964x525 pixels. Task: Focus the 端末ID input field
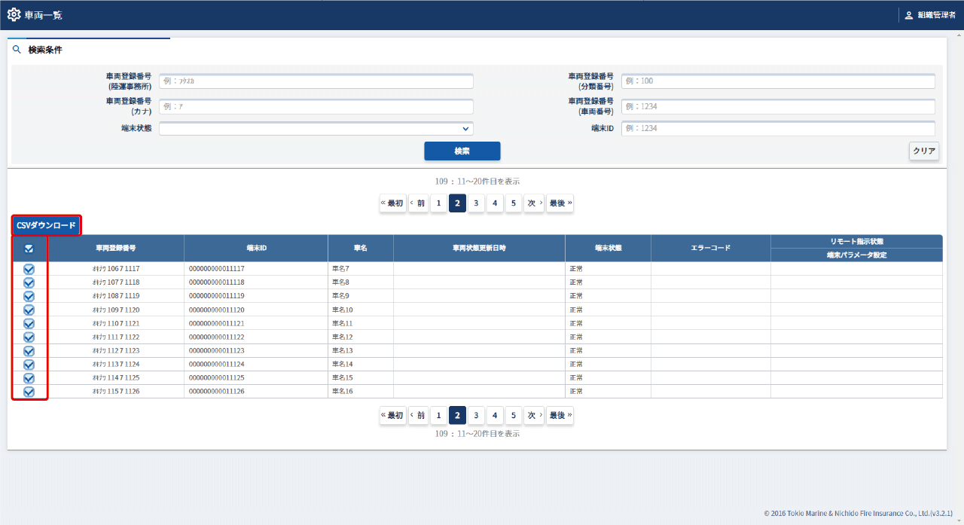tap(778, 129)
